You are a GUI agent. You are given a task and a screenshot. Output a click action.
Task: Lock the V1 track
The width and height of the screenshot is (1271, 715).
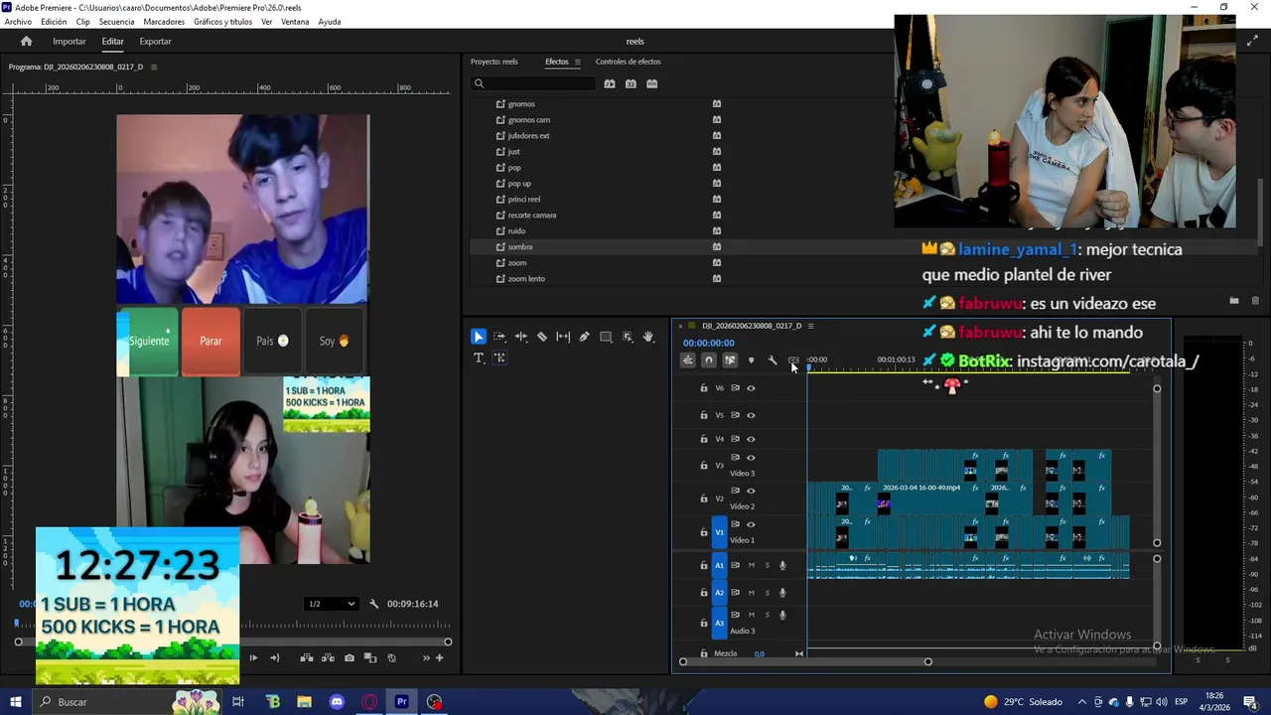tap(704, 532)
